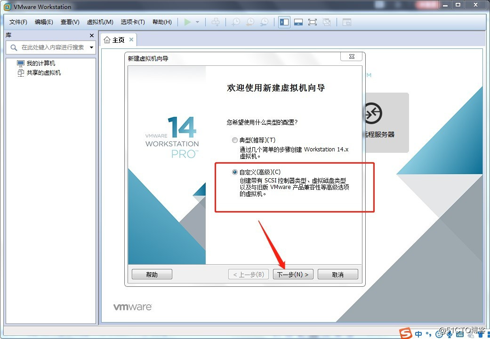Screen dimensions: 490x339
Task: Open the 帮助(H) menu
Action: click(162, 22)
